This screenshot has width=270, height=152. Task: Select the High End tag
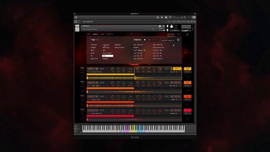(94, 59)
